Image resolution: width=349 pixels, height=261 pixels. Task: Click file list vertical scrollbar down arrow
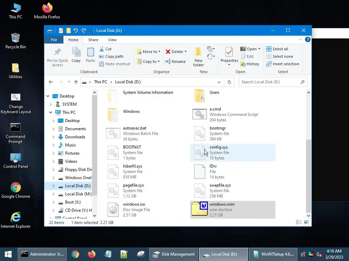(x=308, y=215)
